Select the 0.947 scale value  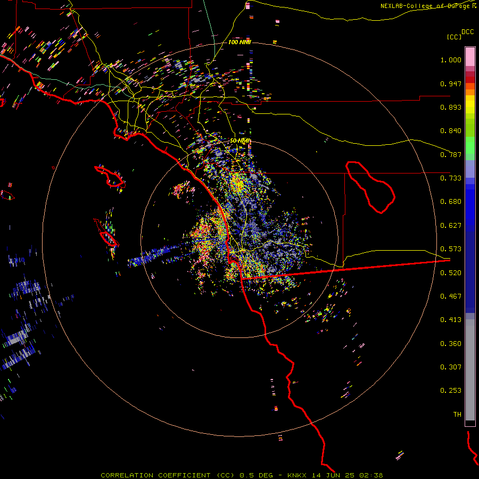(451, 84)
